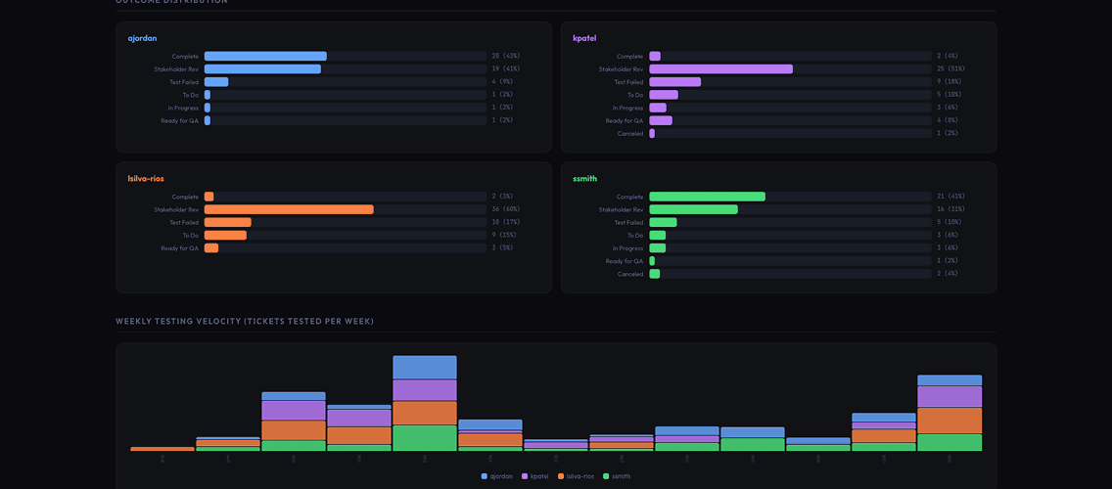Screen dimensions: 1112x489
Task: Click ssmith's 'Ready for QA' row label
Action: 625,261
